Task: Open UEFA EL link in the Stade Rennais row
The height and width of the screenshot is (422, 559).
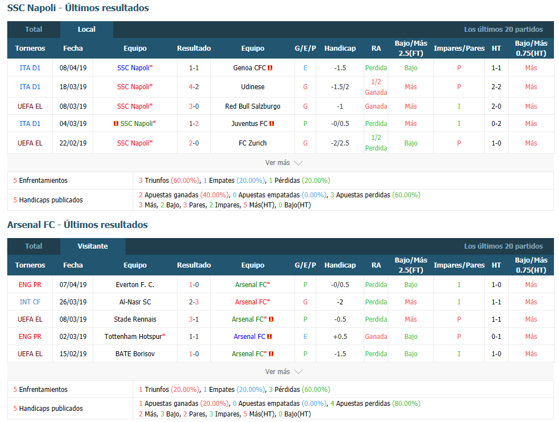Action: pyautogui.click(x=30, y=319)
